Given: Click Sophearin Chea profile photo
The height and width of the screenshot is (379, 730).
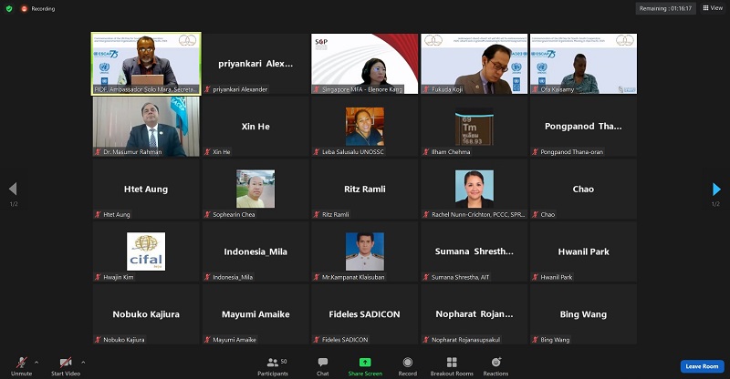Looking at the screenshot, I should 255,189.
